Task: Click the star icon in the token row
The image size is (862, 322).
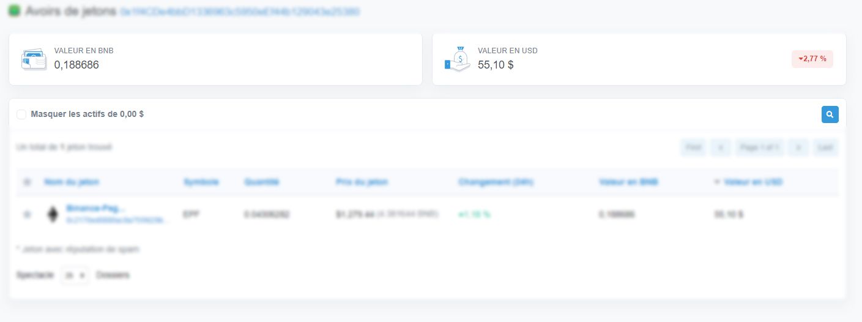Action: (26, 214)
